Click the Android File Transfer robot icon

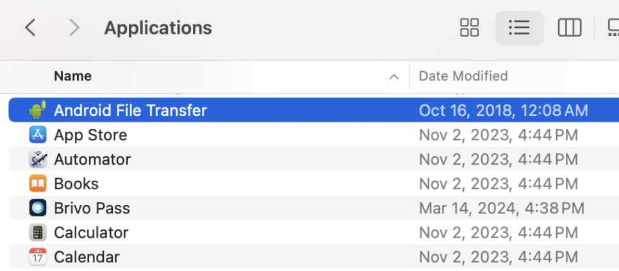[x=38, y=110]
